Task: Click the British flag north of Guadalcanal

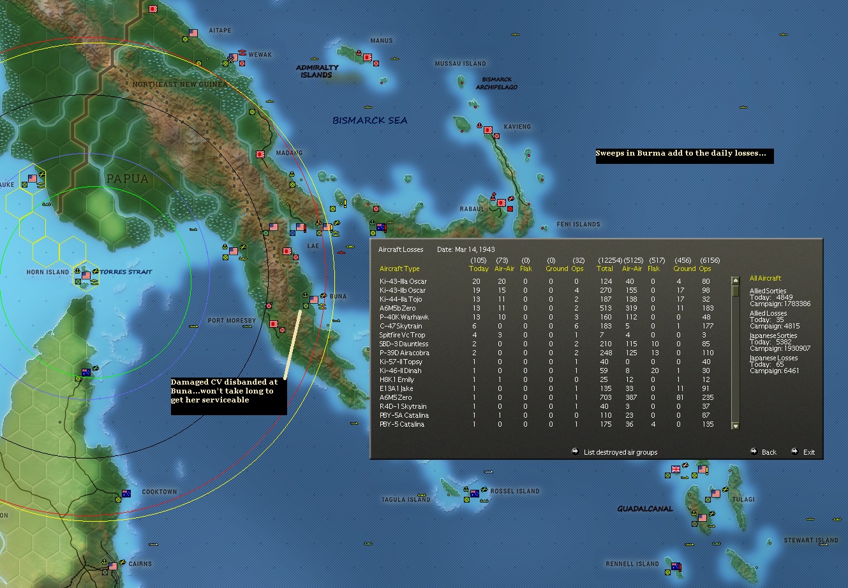Action: click(x=676, y=469)
